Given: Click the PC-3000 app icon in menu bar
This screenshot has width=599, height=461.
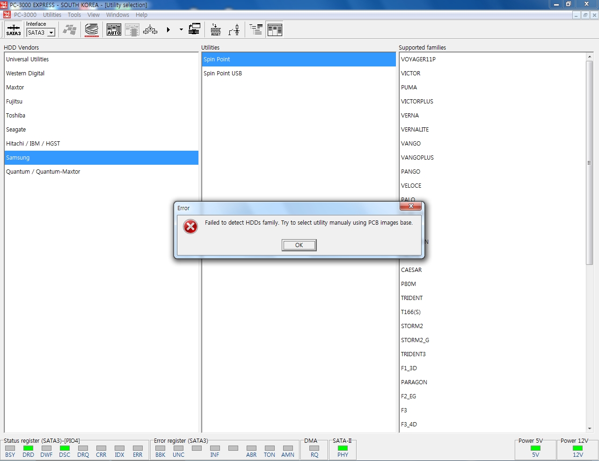Looking at the screenshot, I should [7, 15].
